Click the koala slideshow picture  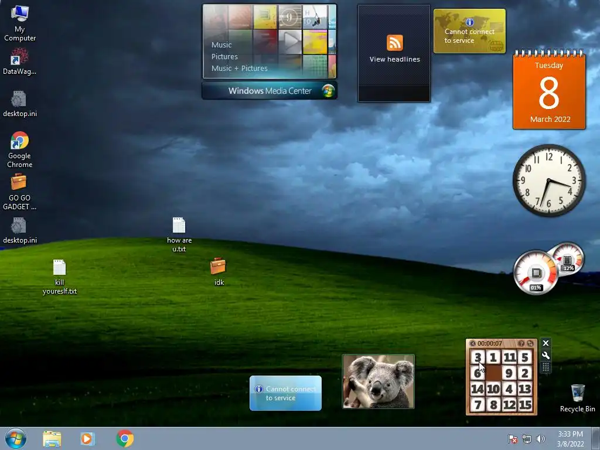click(x=379, y=381)
